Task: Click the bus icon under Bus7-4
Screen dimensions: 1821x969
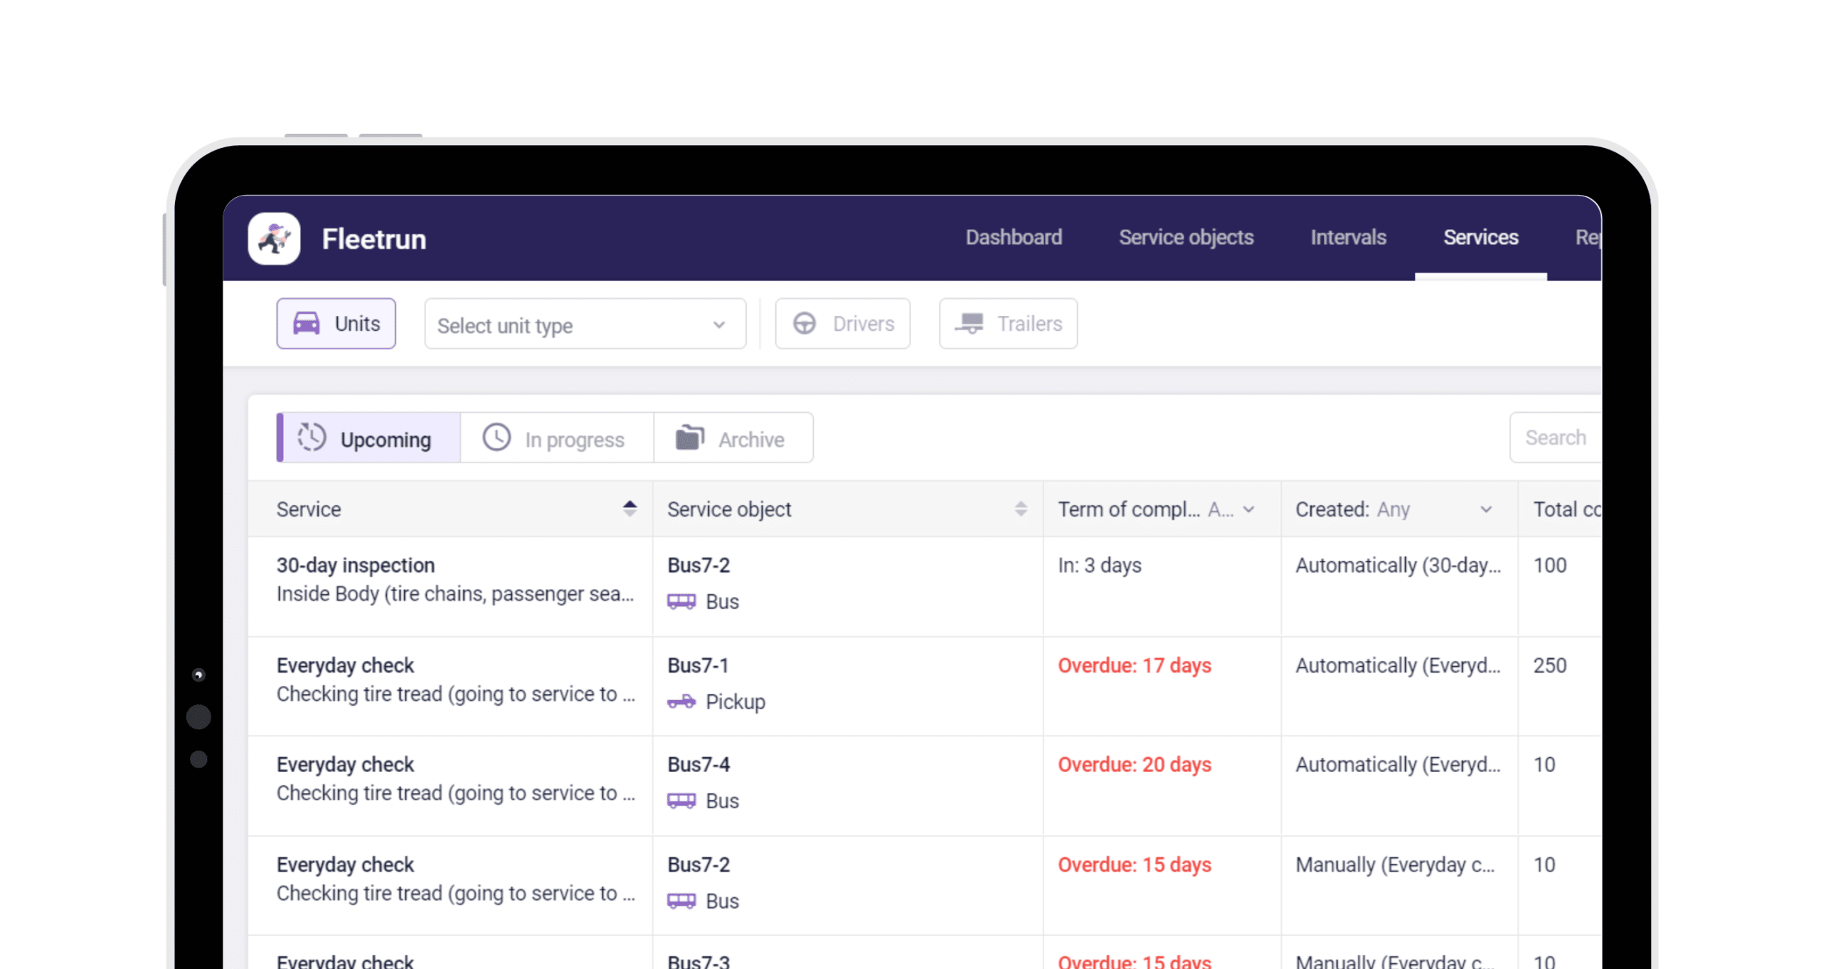Action: [681, 801]
